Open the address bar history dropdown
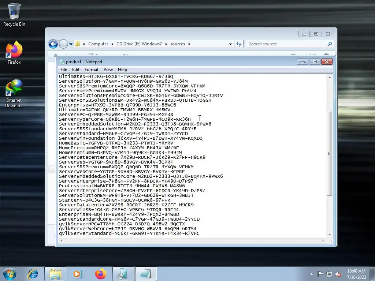 pos(230,44)
